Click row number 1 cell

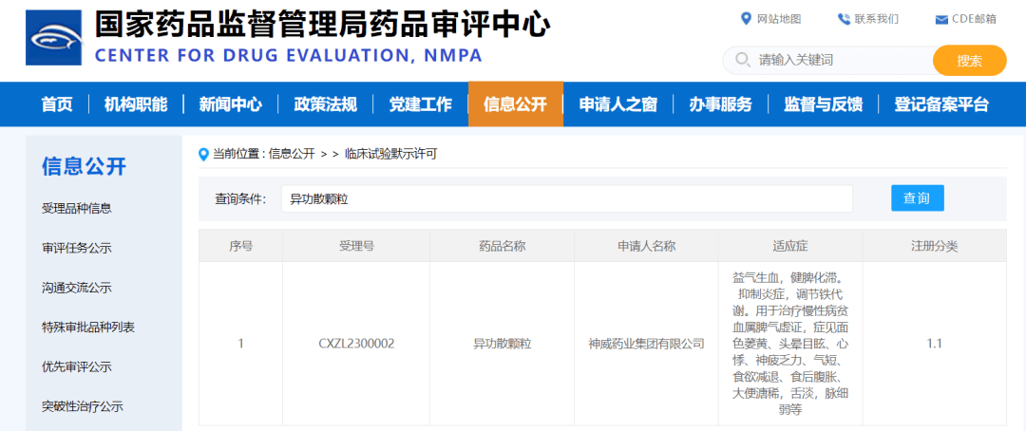(x=240, y=344)
